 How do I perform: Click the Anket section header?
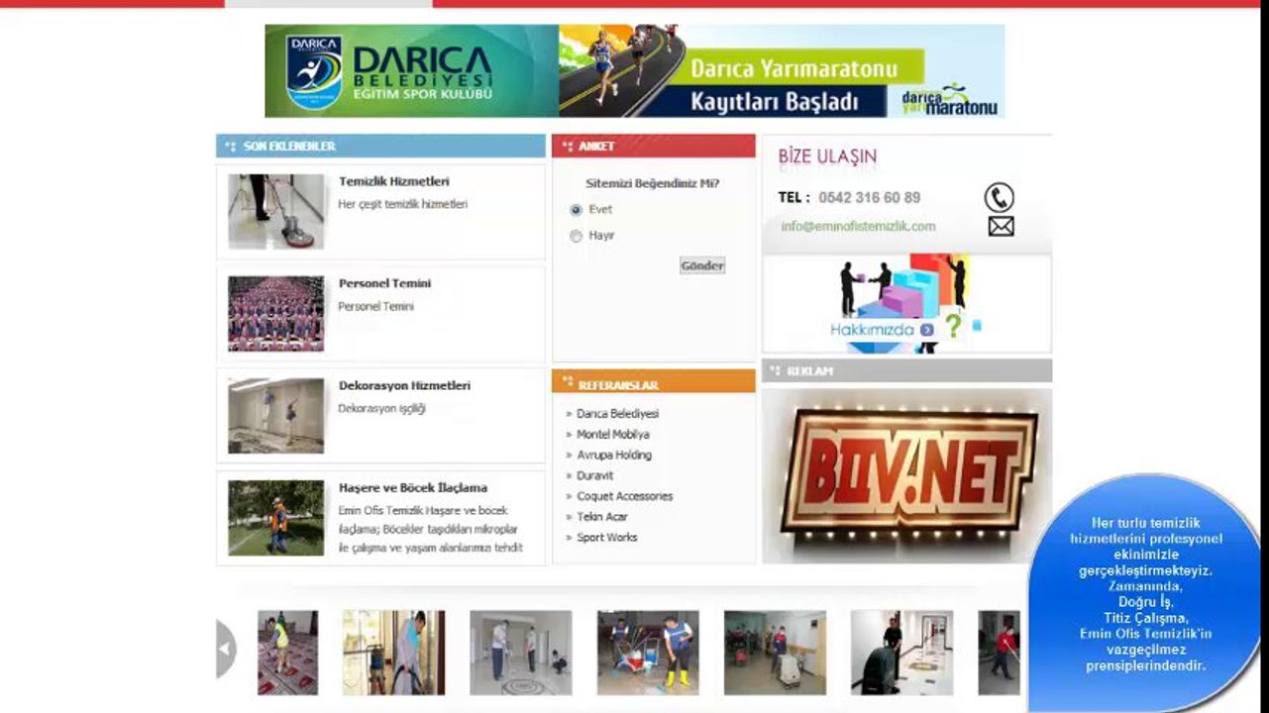(x=654, y=147)
